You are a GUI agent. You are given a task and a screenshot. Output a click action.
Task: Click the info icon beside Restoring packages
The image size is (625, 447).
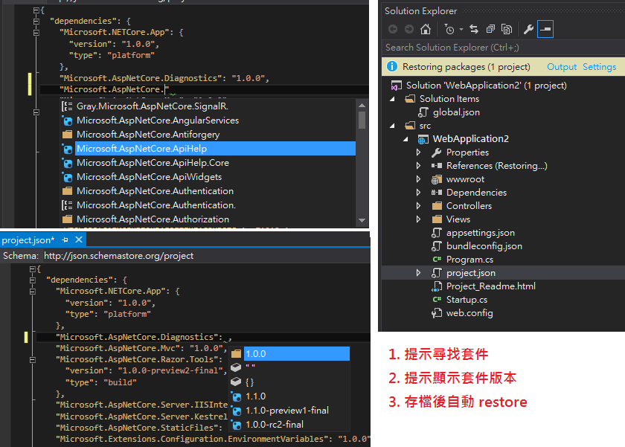pos(392,66)
